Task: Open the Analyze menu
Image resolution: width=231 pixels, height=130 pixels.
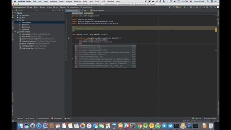Action: pyautogui.click(x=69, y=1)
